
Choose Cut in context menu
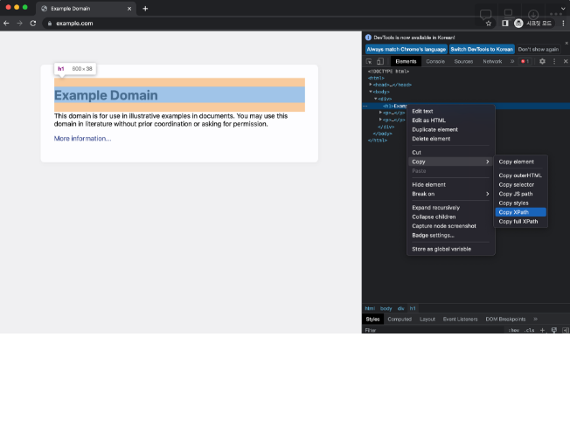click(451, 153)
